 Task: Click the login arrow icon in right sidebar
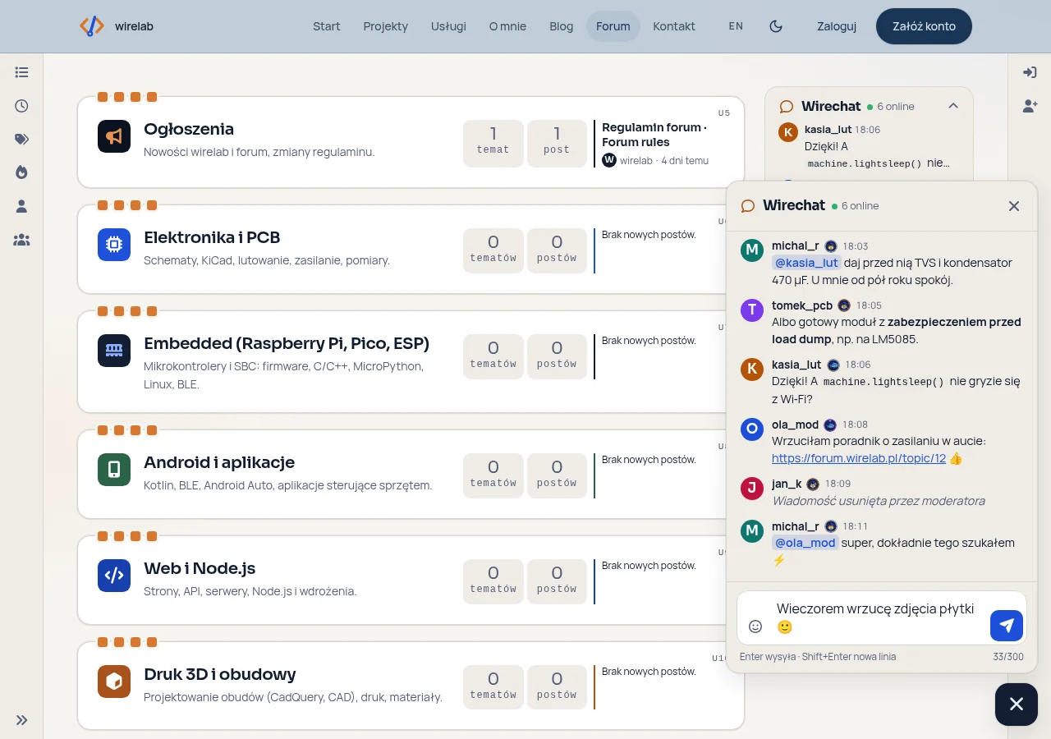click(1030, 72)
